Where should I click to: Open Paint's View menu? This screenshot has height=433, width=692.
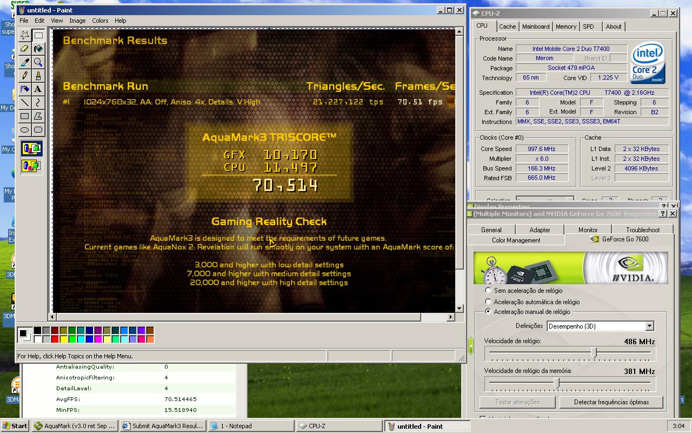point(57,21)
